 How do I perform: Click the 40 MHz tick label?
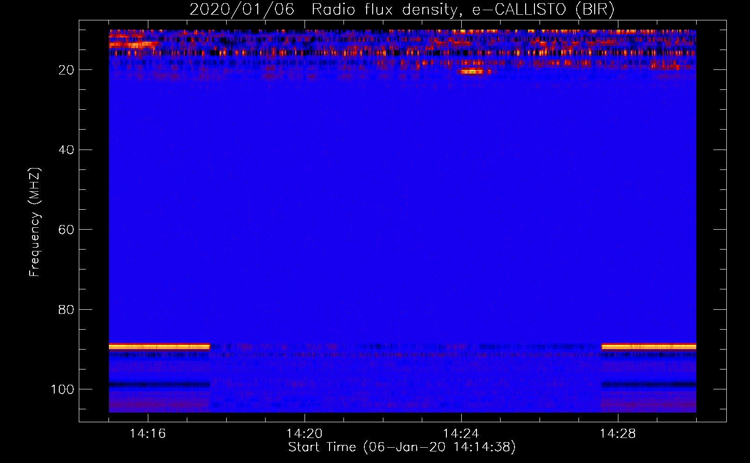[66, 150]
